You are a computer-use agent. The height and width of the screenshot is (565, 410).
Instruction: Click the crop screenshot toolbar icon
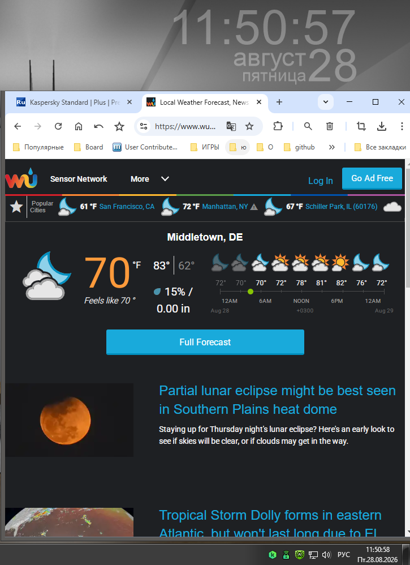(361, 126)
